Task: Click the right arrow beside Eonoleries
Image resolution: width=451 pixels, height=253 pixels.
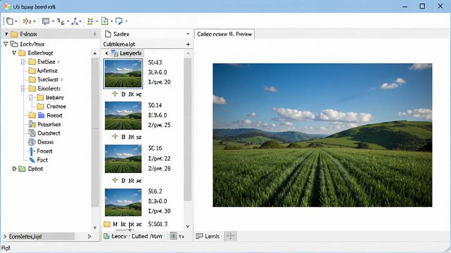Action: (x=89, y=236)
